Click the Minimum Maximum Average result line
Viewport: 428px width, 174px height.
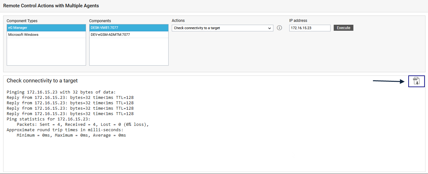(x=71, y=135)
